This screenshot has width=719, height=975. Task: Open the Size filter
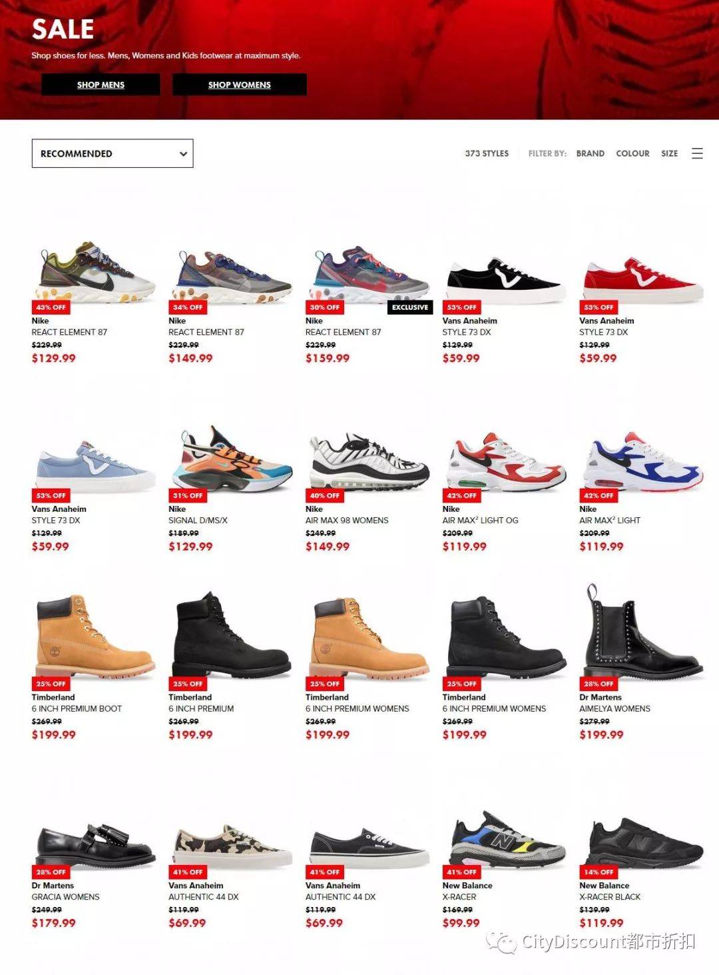(669, 153)
